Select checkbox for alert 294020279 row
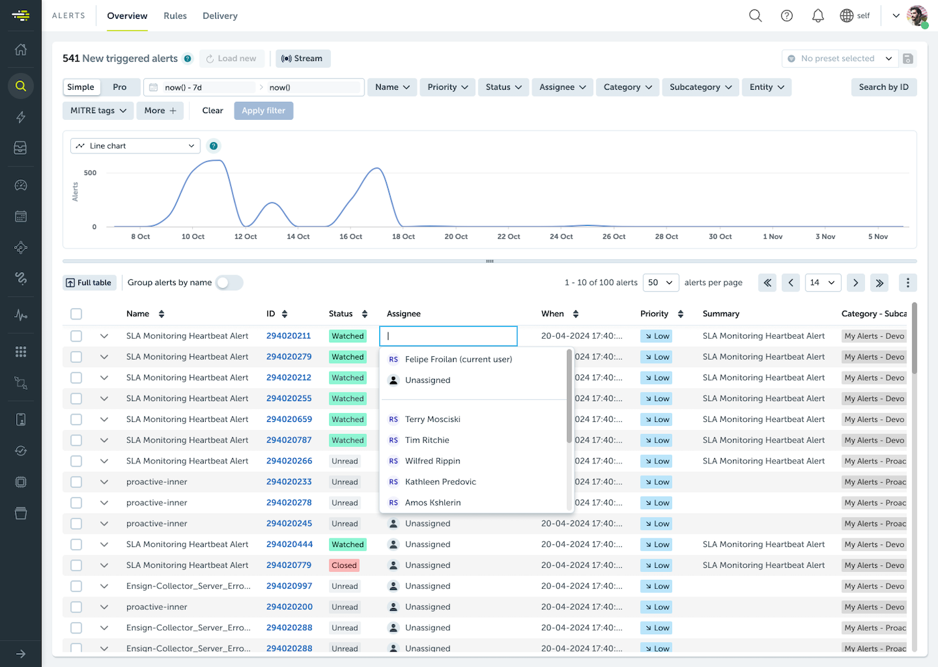This screenshot has width=938, height=667. [x=76, y=357]
